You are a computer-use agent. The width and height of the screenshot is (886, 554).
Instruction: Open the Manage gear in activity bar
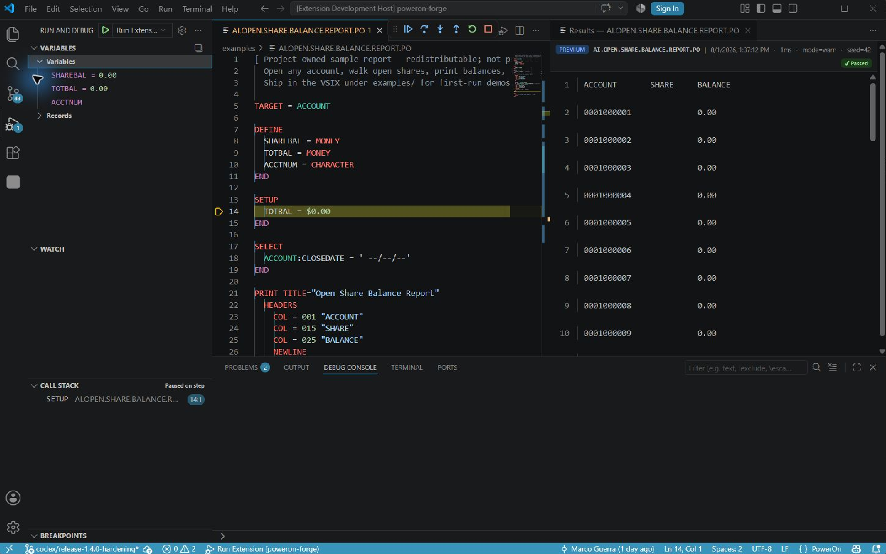[13, 527]
